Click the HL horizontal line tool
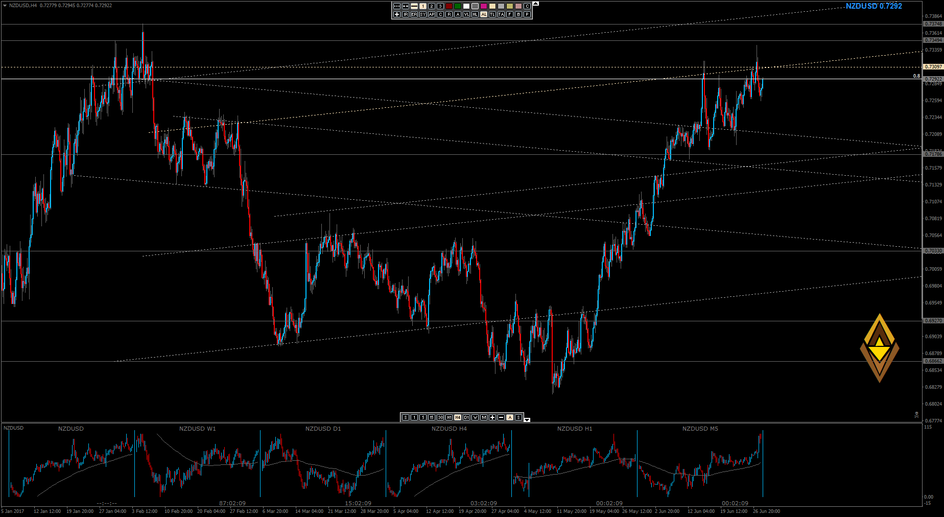Viewport: 944px width, 517px height. click(475, 14)
